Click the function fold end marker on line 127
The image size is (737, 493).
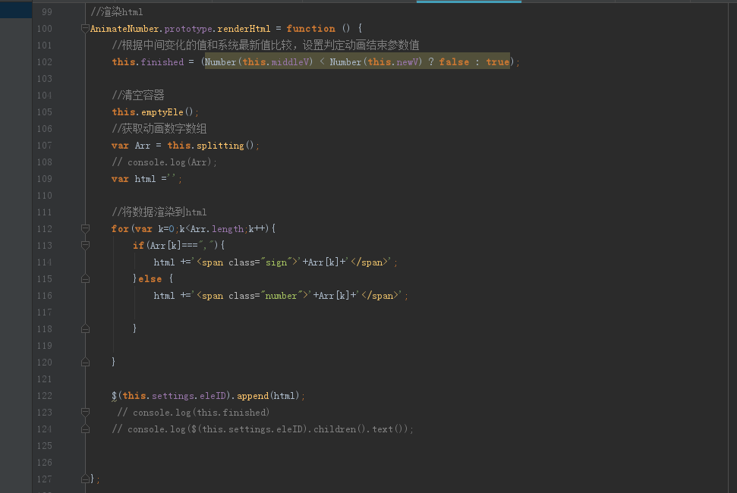click(85, 479)
